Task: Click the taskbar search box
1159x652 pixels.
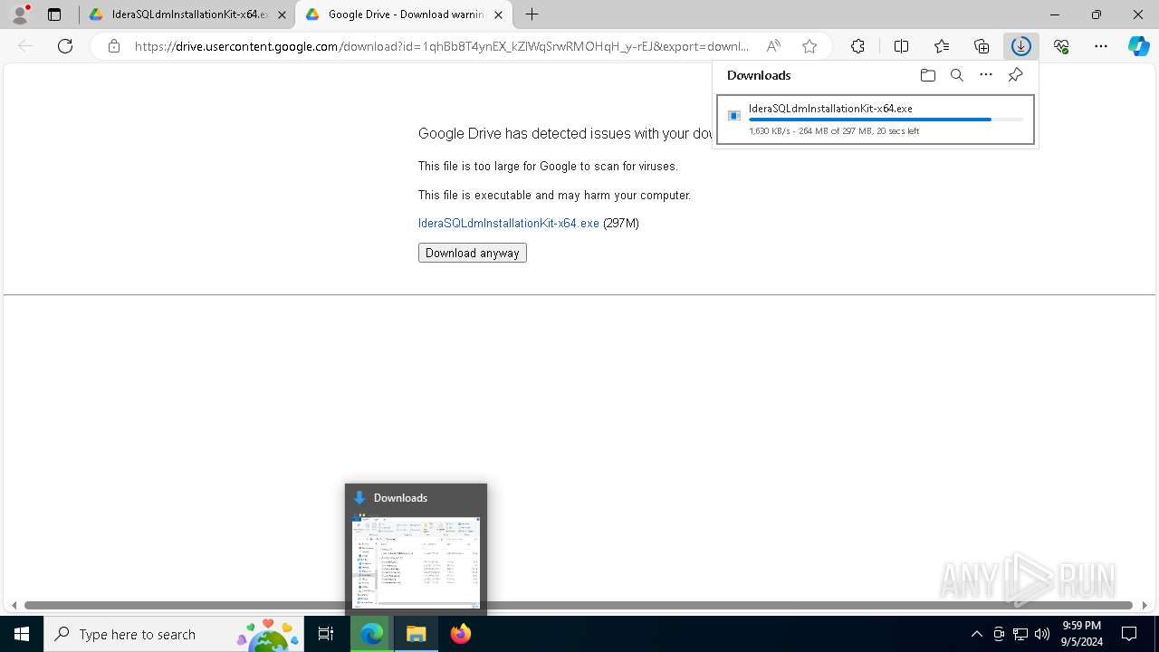Action: click(176, 634)
